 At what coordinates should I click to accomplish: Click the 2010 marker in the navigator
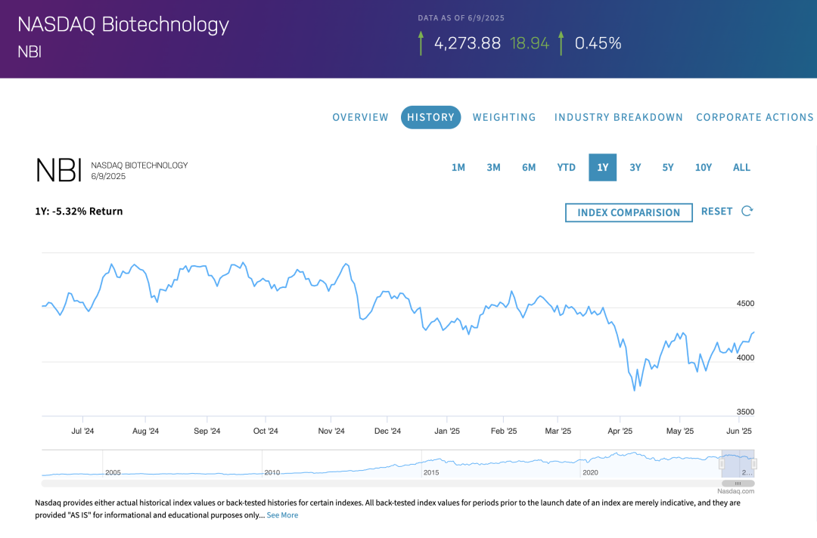coord(272,472)
